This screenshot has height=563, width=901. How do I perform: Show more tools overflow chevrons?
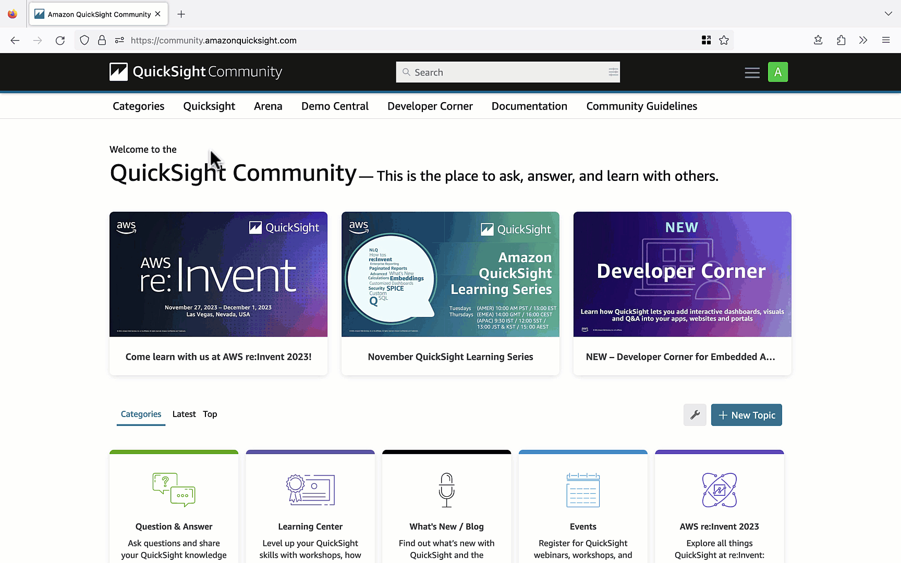coord(863,40)
